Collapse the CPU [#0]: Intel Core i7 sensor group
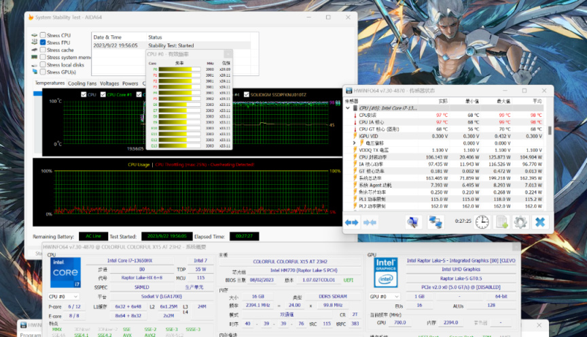 [348, 108]
